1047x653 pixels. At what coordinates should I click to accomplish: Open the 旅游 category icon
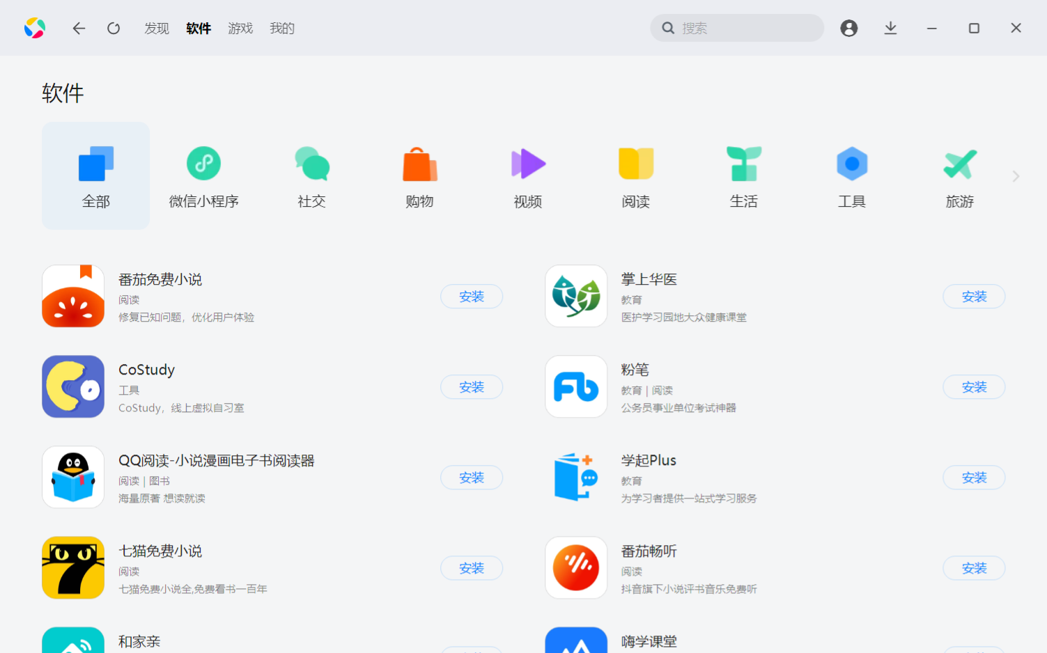point(960,164)
